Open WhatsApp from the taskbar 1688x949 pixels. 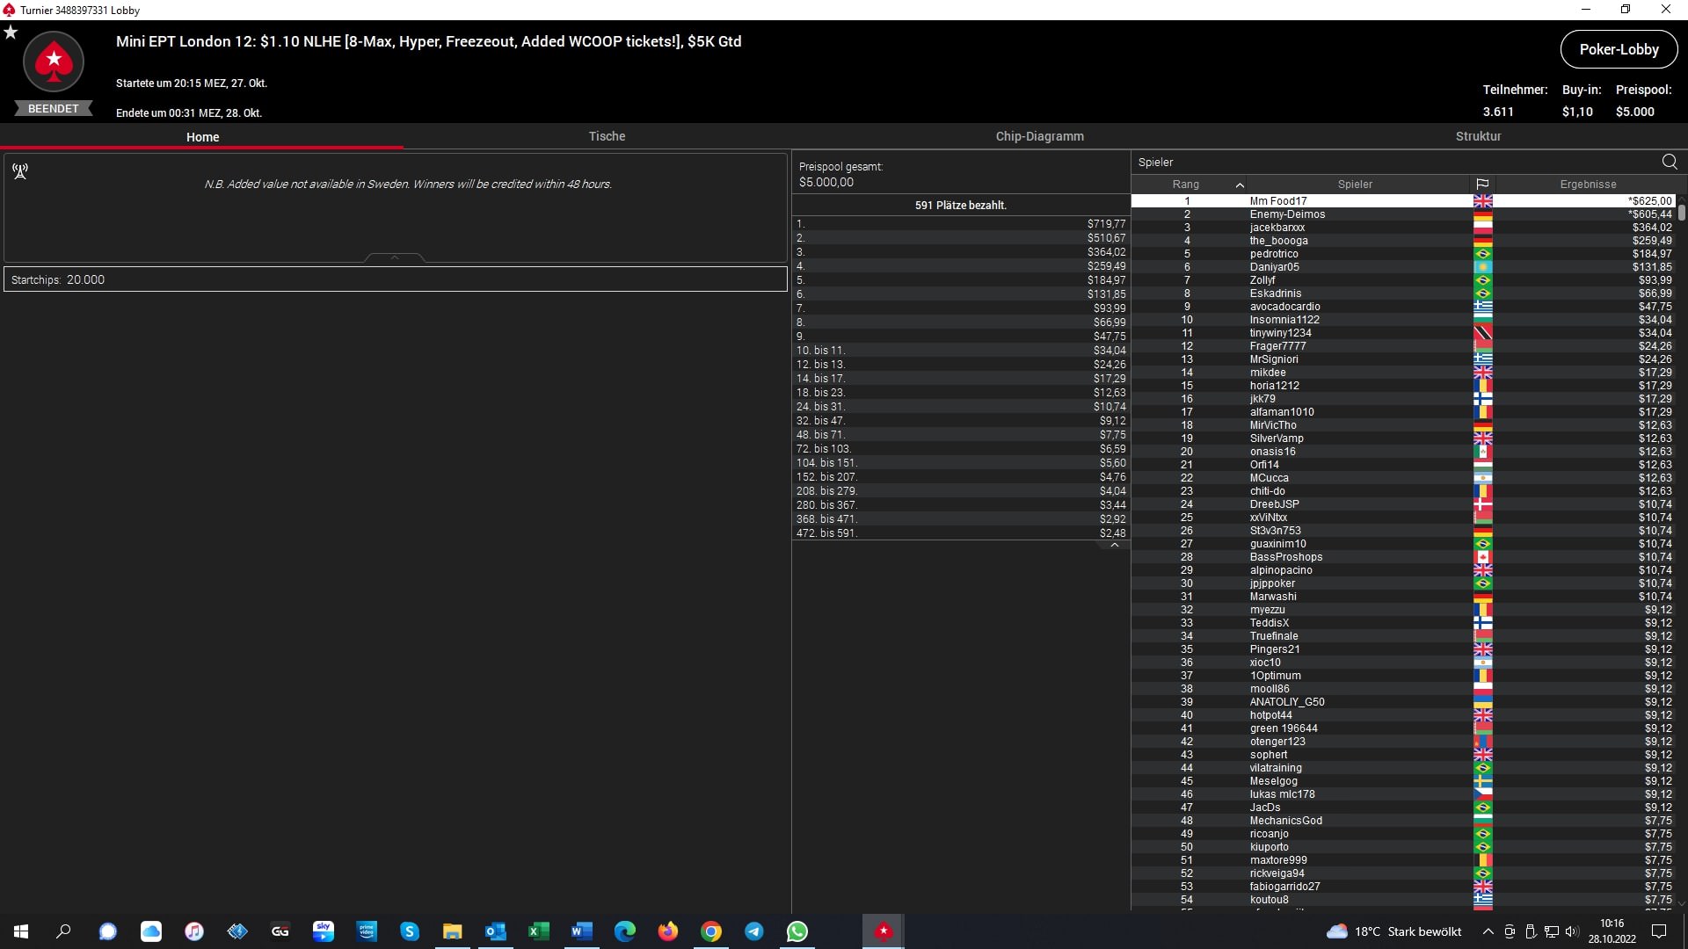797,931
